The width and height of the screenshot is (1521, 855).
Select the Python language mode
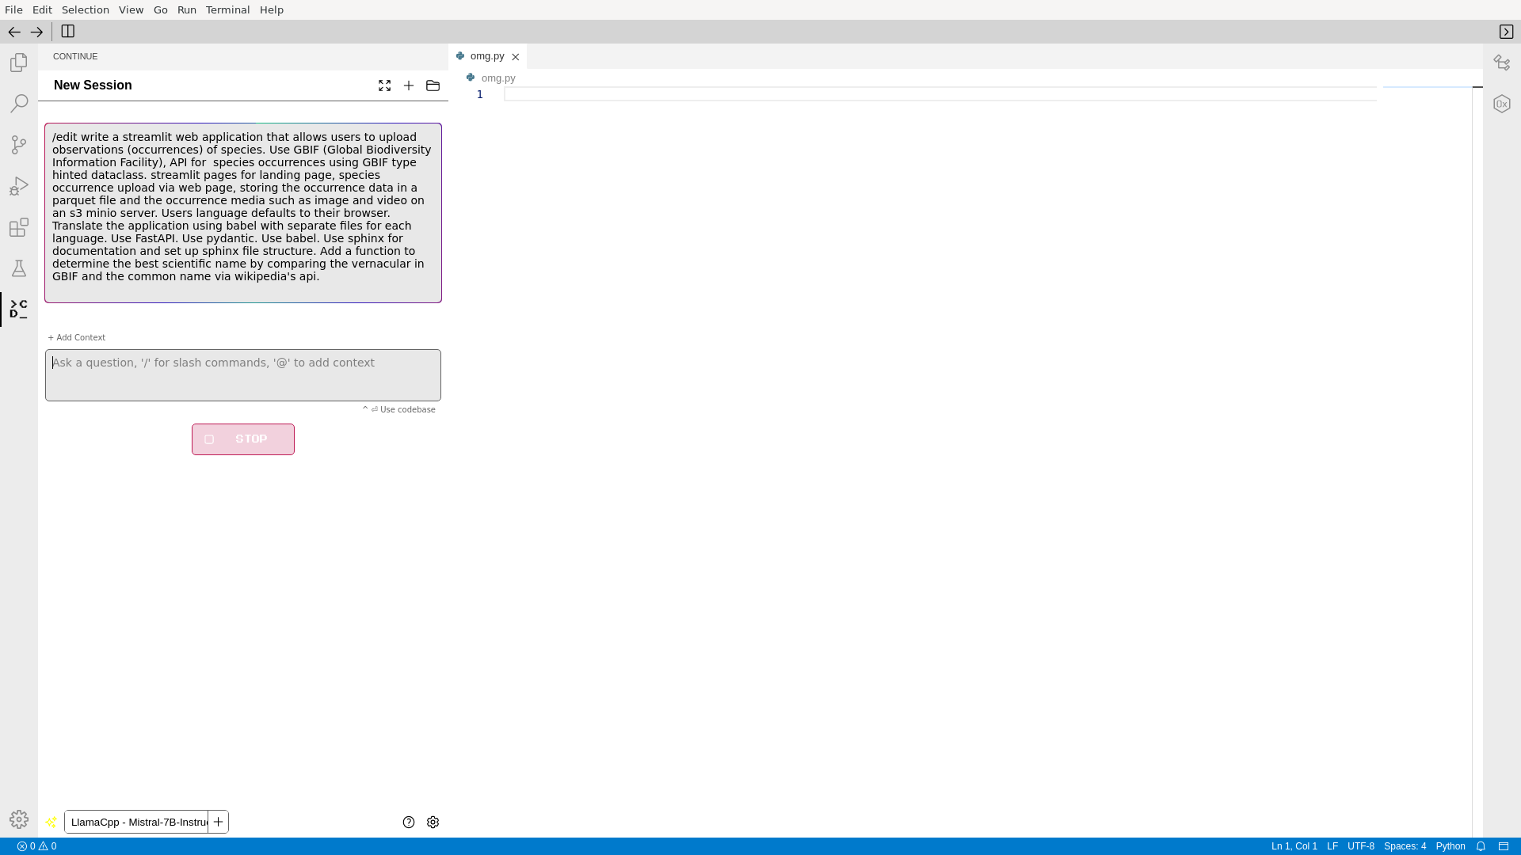1450,846
